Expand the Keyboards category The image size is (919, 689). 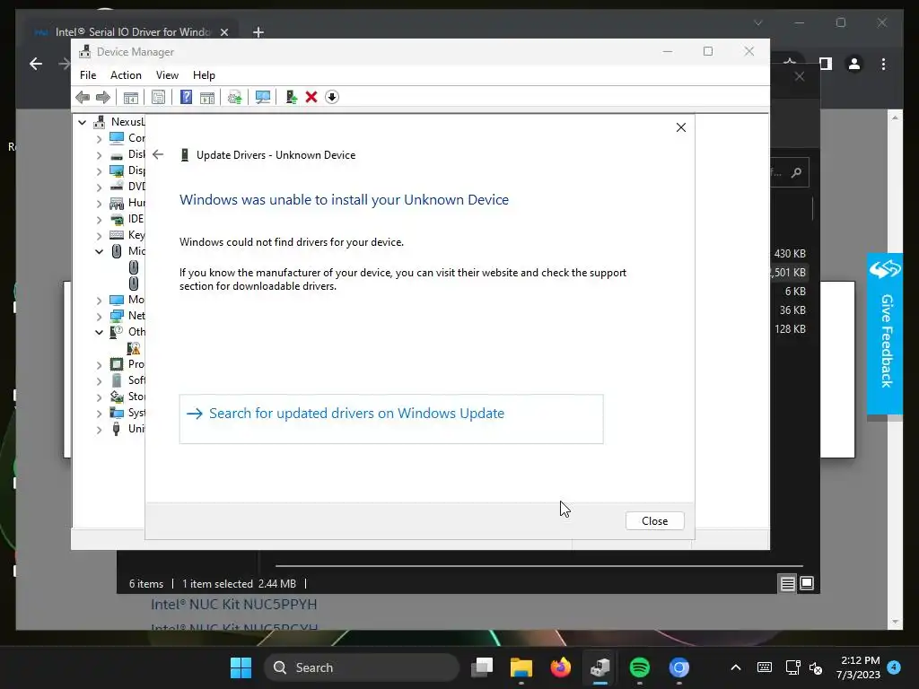pos(99,235)
